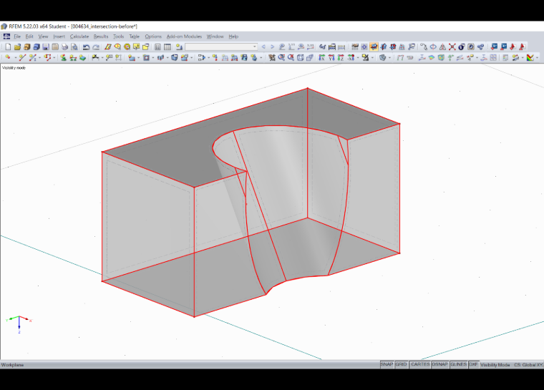Click the New Opening icon
The image size is (544, 390).
[146, 57]
